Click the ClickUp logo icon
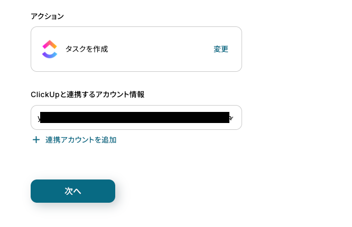352x227 pixels. click(x=50, y=49)
